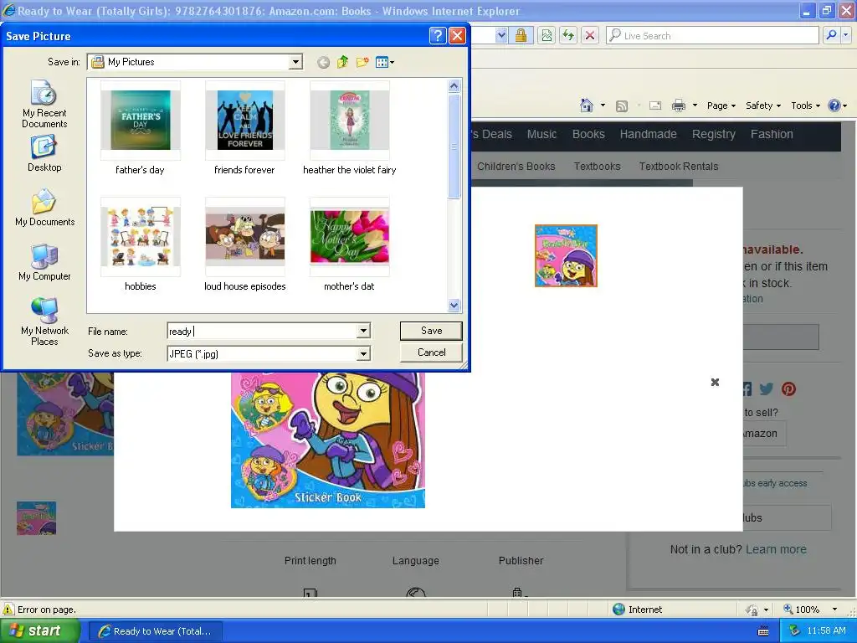Click the RSS feeds icon
The image size is (857, 643).
(622, 106)
